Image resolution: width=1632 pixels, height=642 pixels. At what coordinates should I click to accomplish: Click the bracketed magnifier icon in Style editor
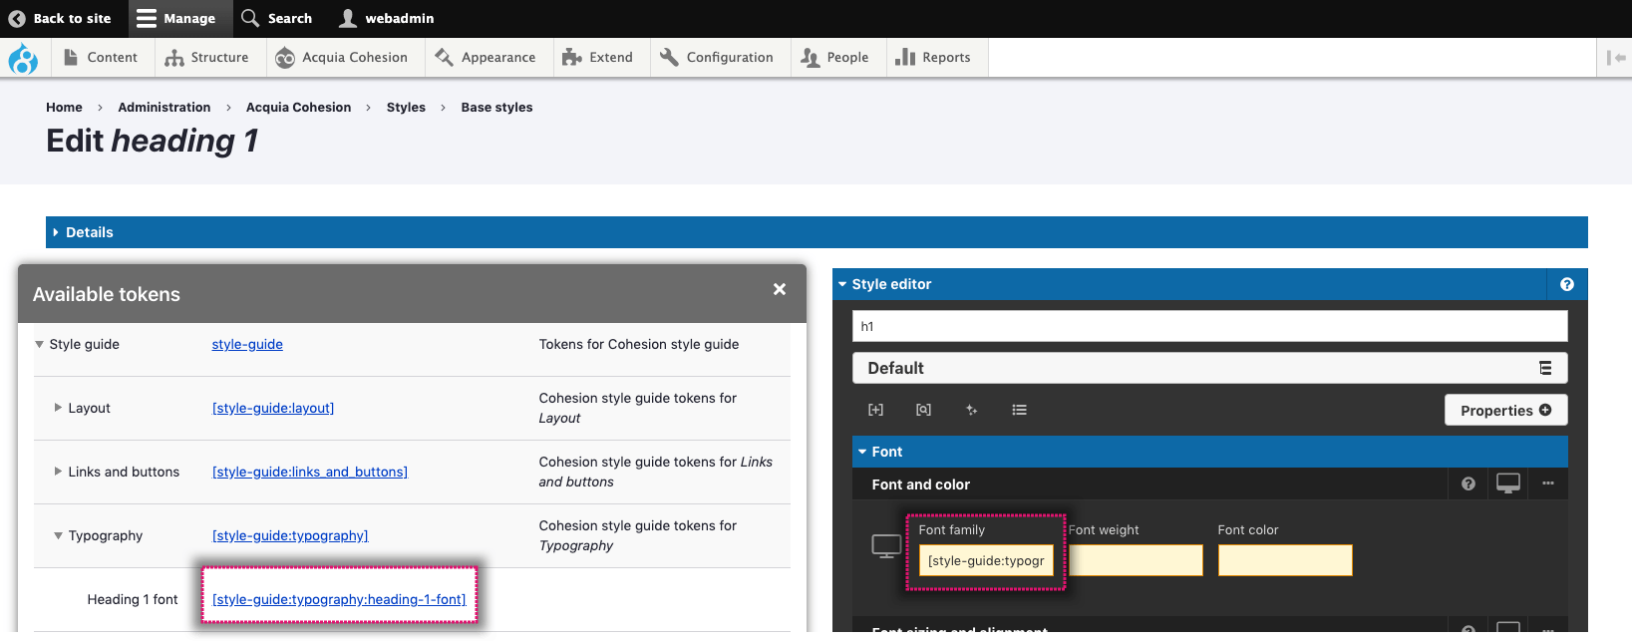point(923,410)
